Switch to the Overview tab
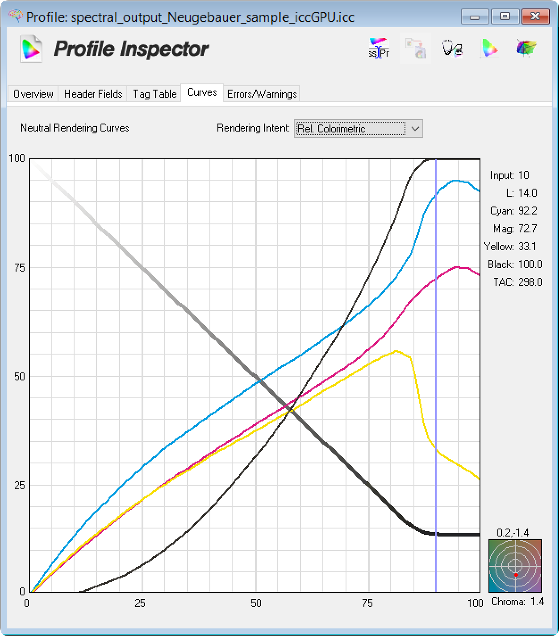This screenshot has height=636, width=559. click(33, 94)
